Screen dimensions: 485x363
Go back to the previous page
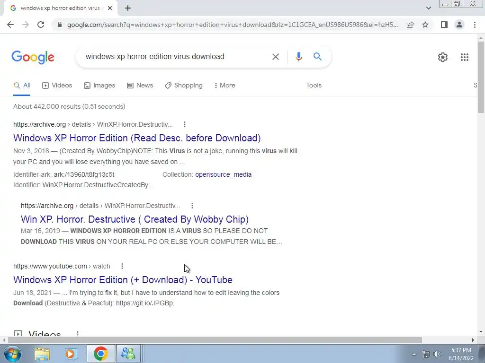[10, 25]
